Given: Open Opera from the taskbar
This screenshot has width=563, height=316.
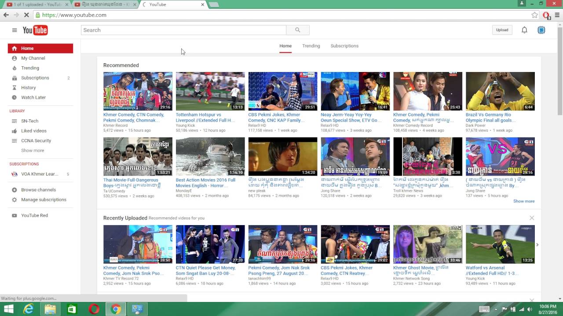Looking at the screenshot, I should (x=94, y=309).
